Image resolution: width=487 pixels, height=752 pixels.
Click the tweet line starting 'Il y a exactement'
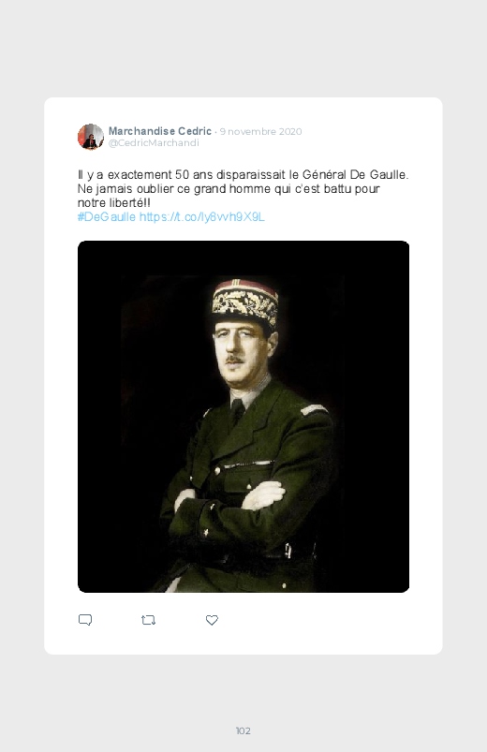tap(243, 174)
